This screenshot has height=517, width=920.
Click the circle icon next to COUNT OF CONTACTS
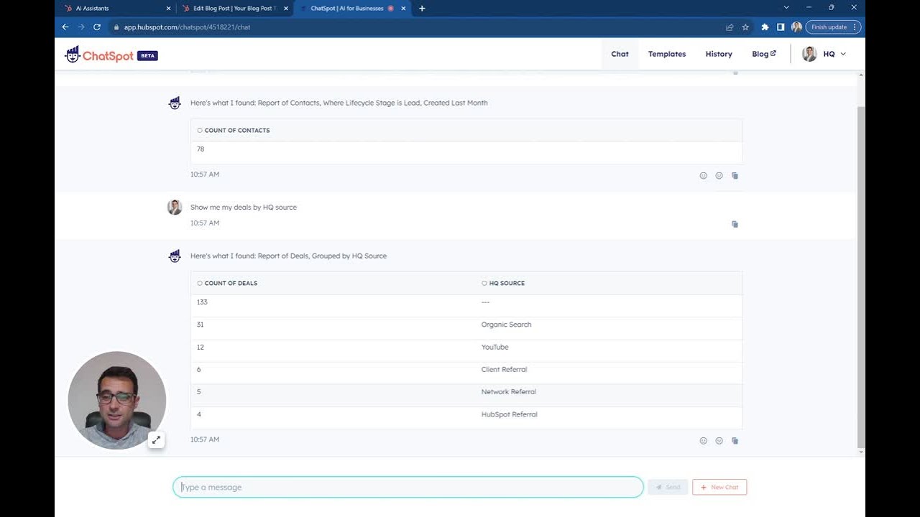pos(200,131)
